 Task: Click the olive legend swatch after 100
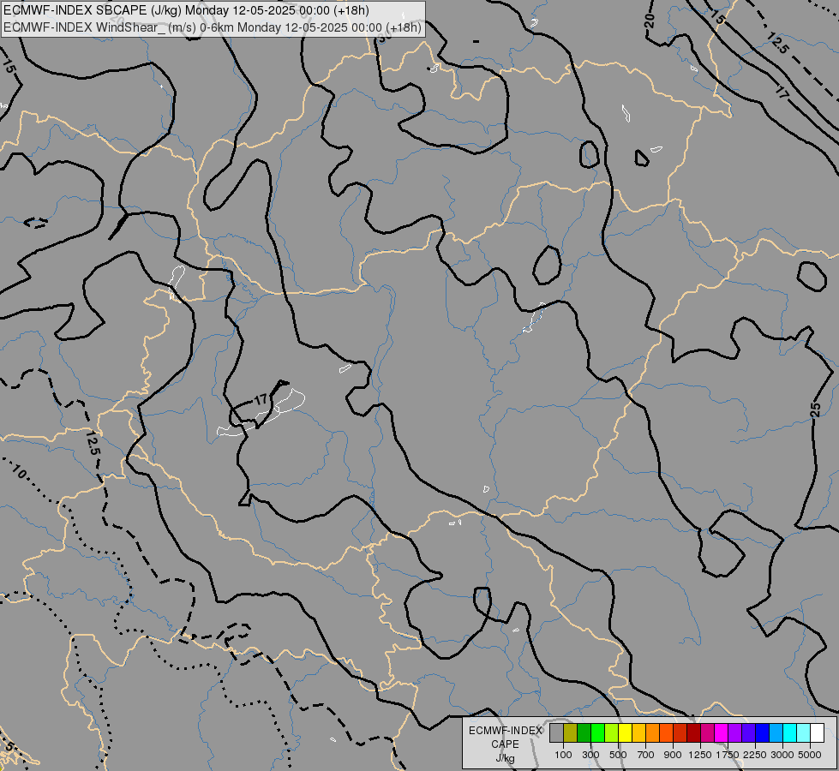coord(571,732)
